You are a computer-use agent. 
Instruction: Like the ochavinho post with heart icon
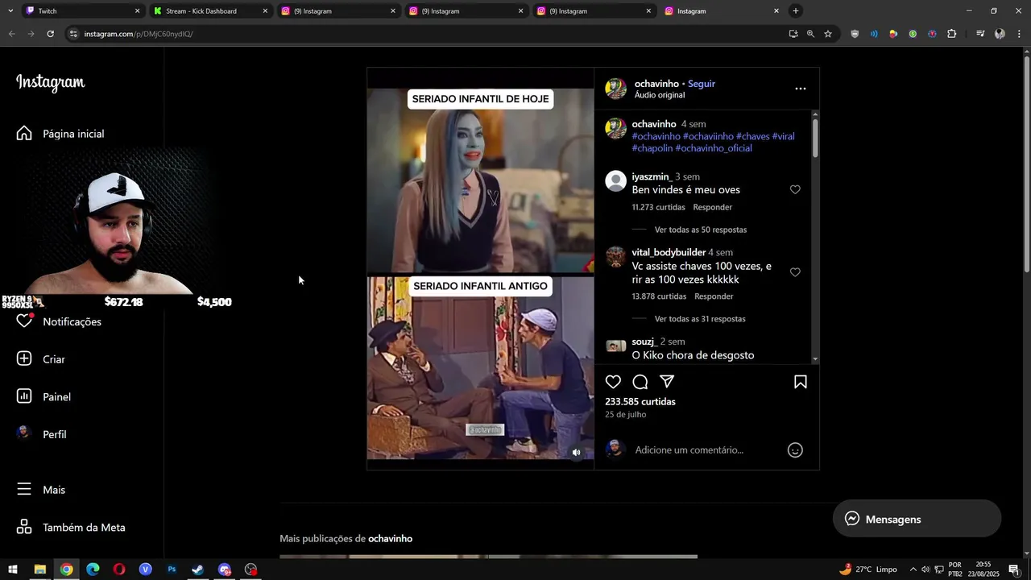(613, 382)
